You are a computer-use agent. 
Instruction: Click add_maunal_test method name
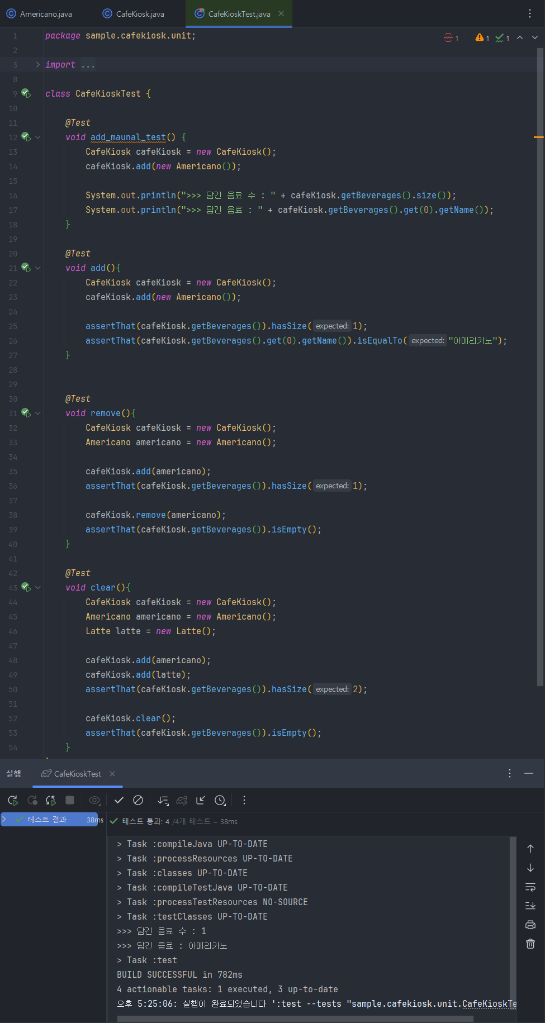(128, 137)
